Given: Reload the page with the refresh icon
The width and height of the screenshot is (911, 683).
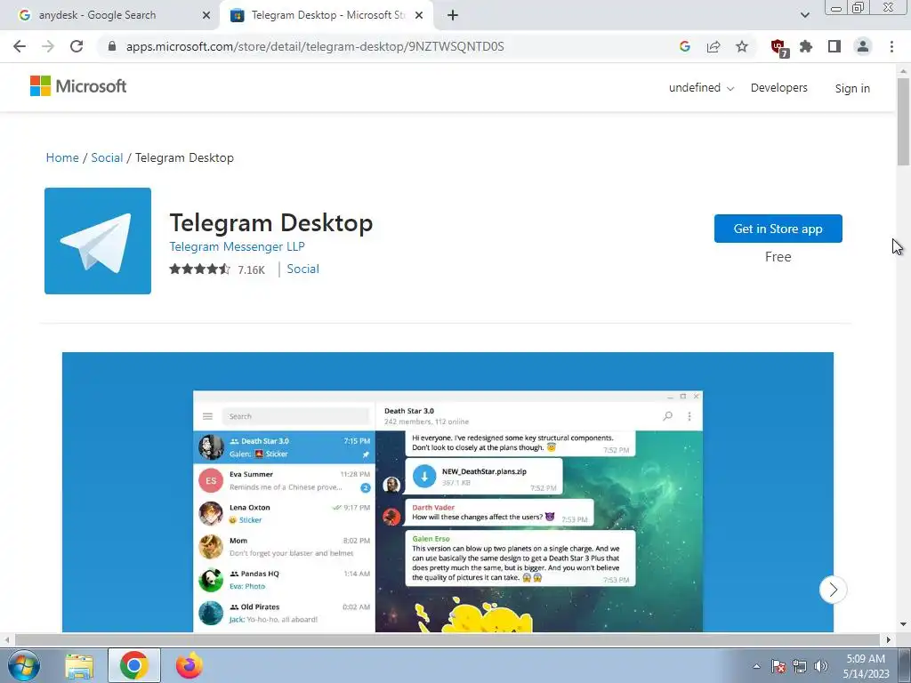Looking at the screenshot, I should pos(77,46).
